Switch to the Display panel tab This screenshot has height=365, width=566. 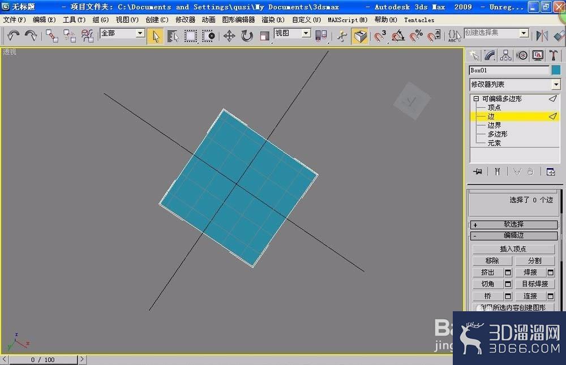point(538,55)
